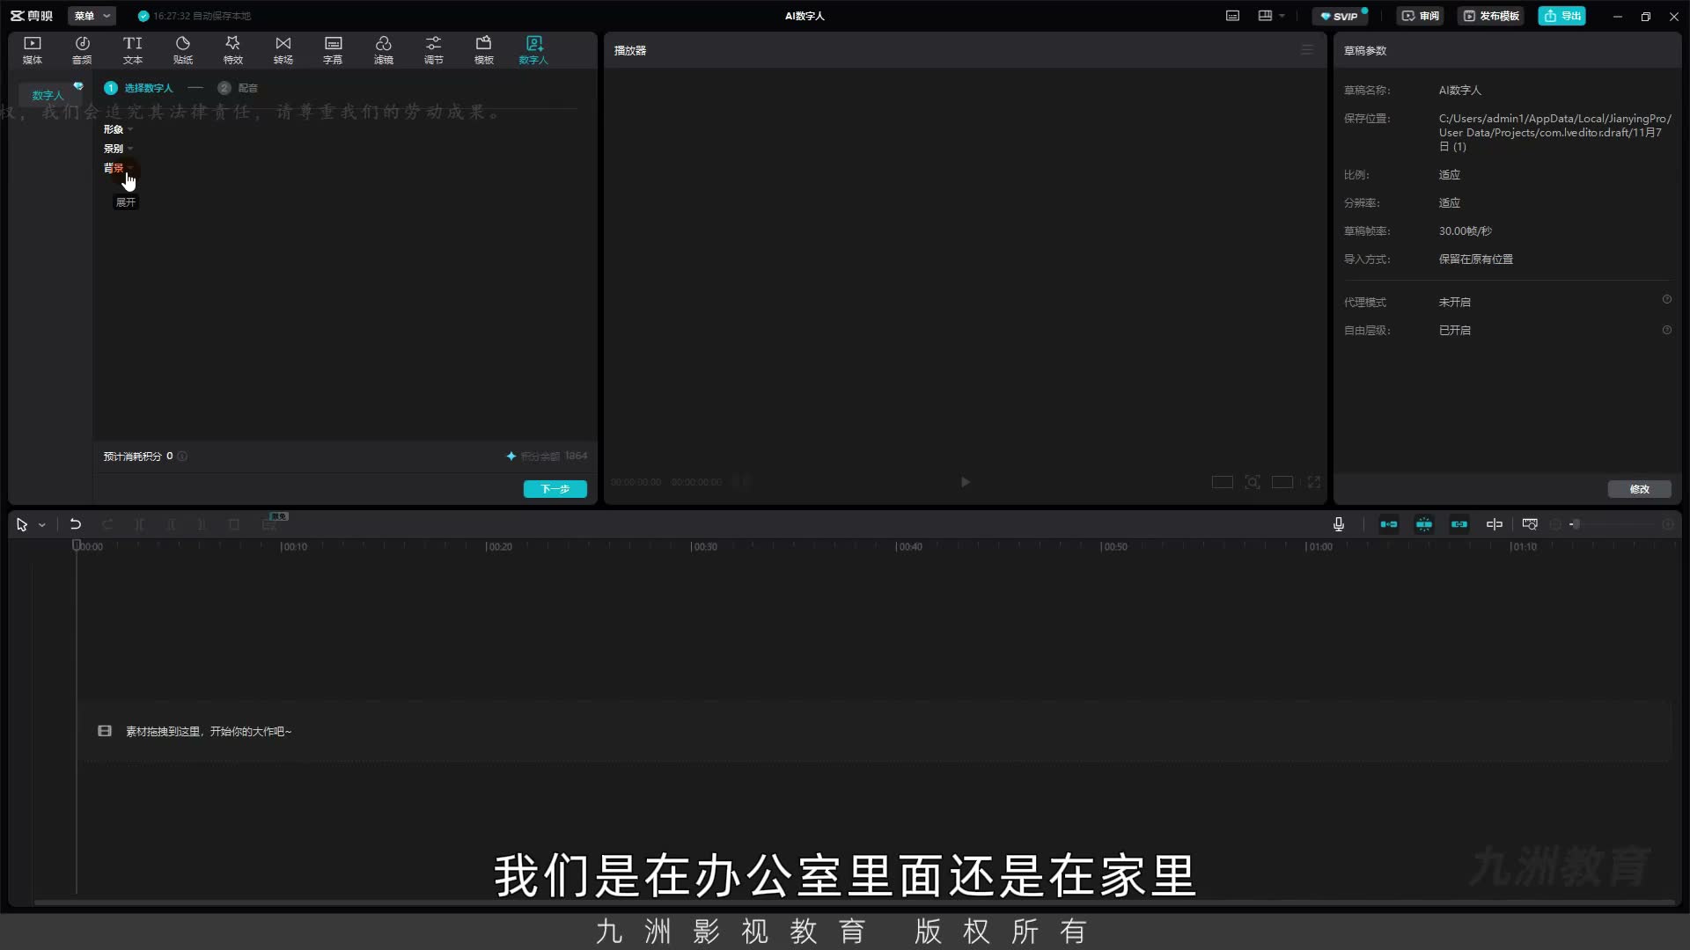Click help icon next to 代理模式
The width and height of the screenshot is (1690, 950).
1667,300
